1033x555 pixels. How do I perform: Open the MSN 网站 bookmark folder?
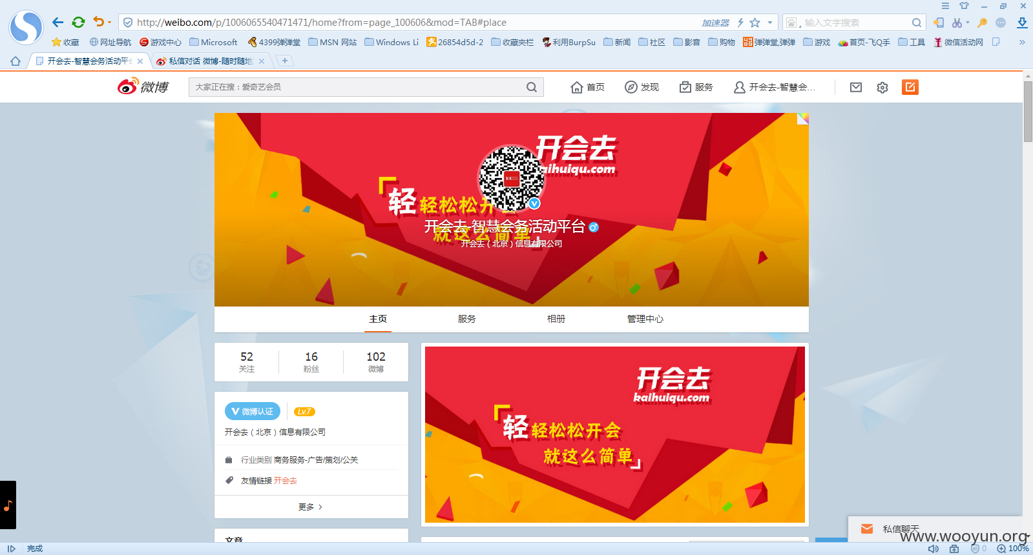coord(332,42)
